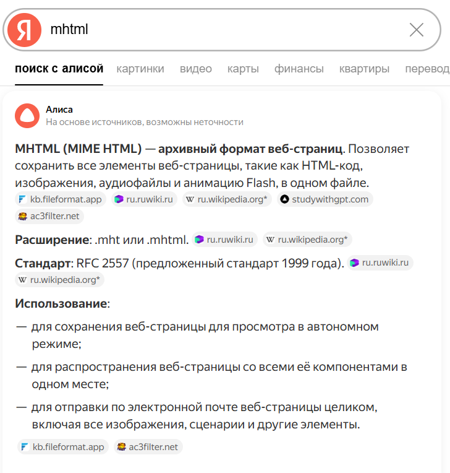
Task: Click bottom ac3filter.net source chip
Action: coord(148,447)
